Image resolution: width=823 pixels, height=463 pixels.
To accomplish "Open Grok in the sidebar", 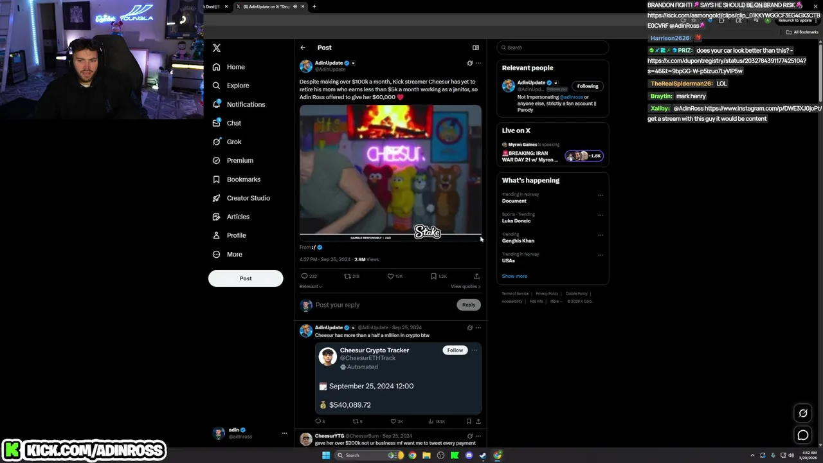I will (x=226, y=141).
